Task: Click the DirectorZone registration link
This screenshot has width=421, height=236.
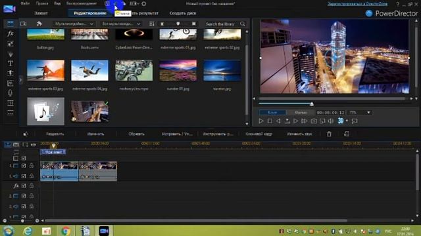Action: pyautogui.click(x=357, y=4)
